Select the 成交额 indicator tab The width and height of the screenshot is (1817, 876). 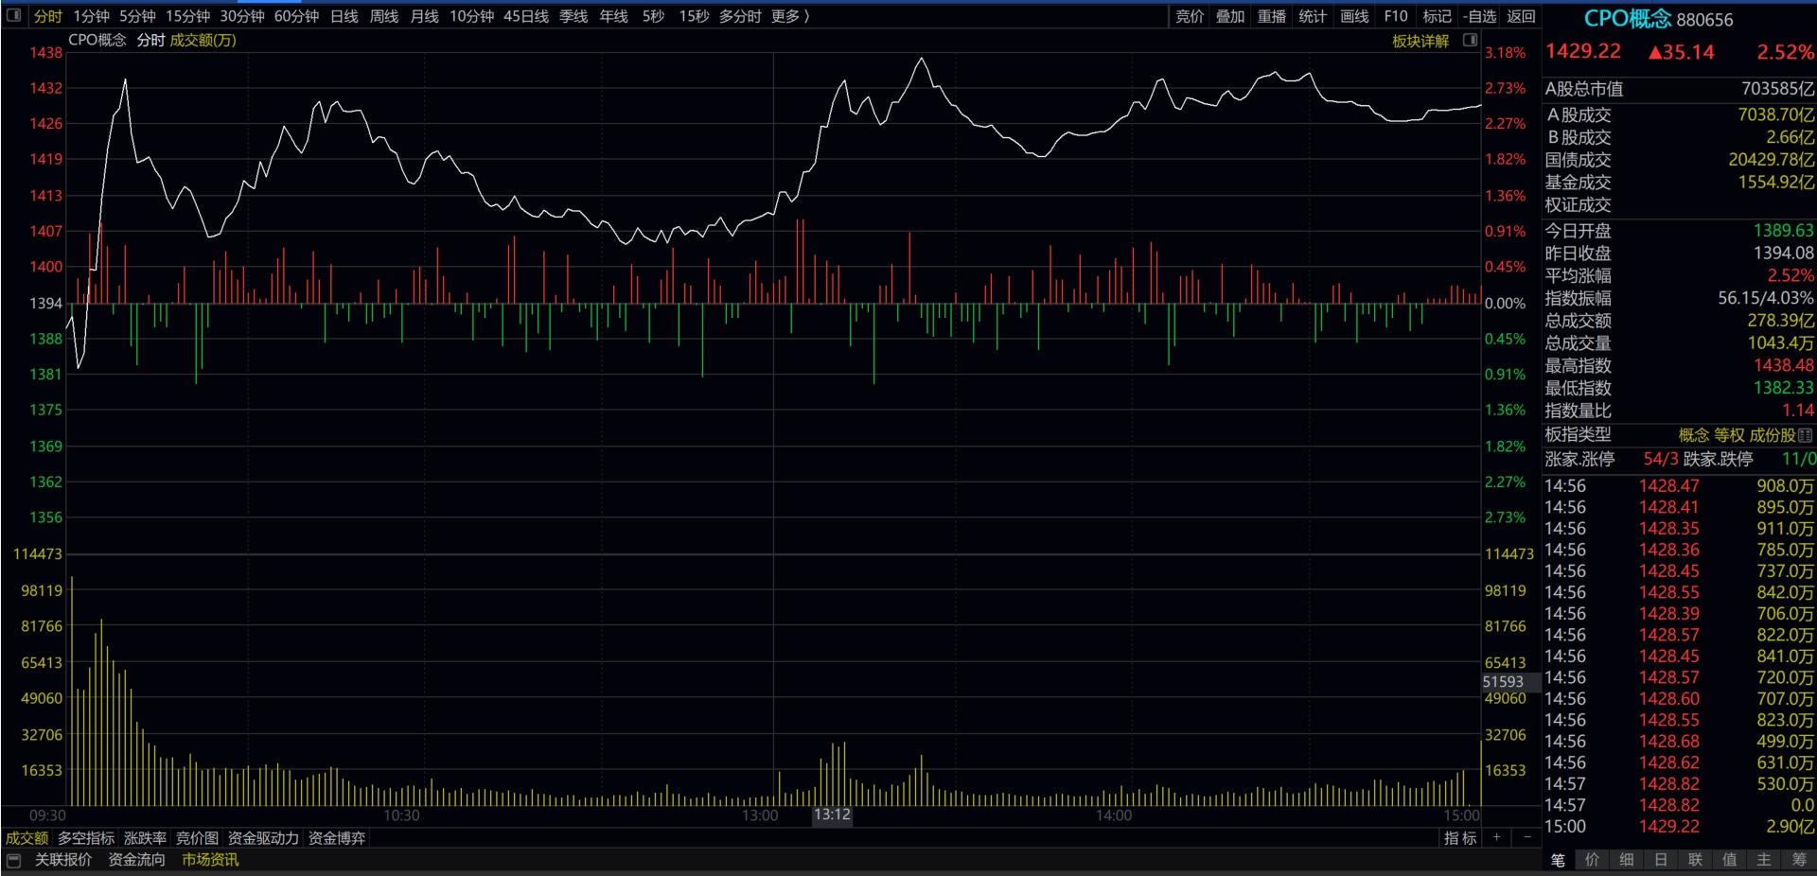click(26, 838)
